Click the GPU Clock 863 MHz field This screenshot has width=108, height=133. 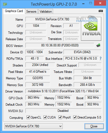(x=33, y=98)
